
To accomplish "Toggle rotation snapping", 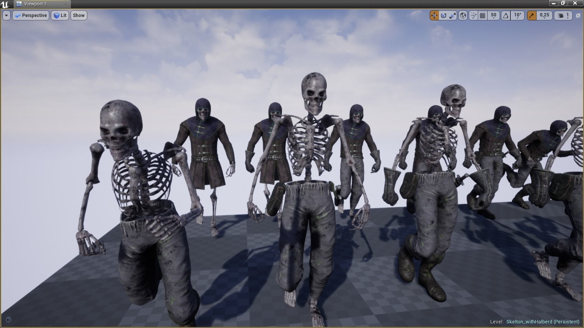I will point(506,15).
